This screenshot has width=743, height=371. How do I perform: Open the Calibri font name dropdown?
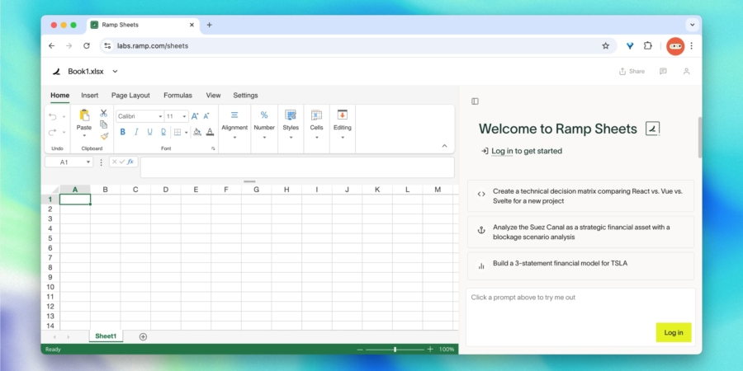[x=140, y=116]
